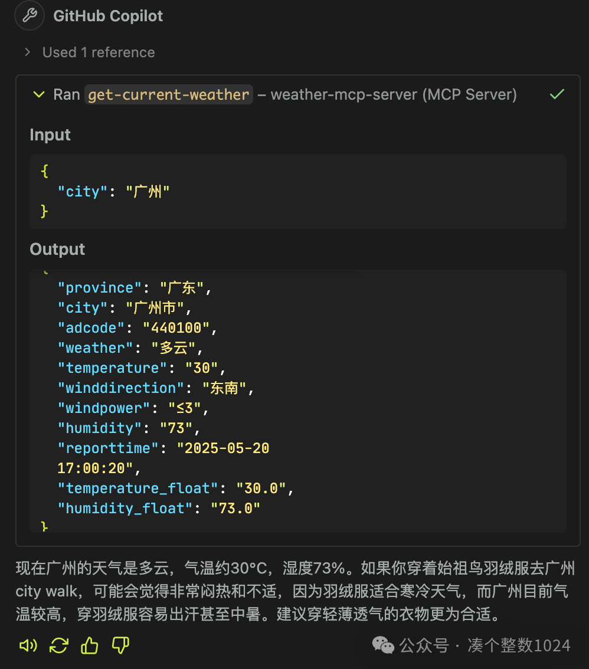Mark the response unhelpful with thumbs down

tap(120, 645)
